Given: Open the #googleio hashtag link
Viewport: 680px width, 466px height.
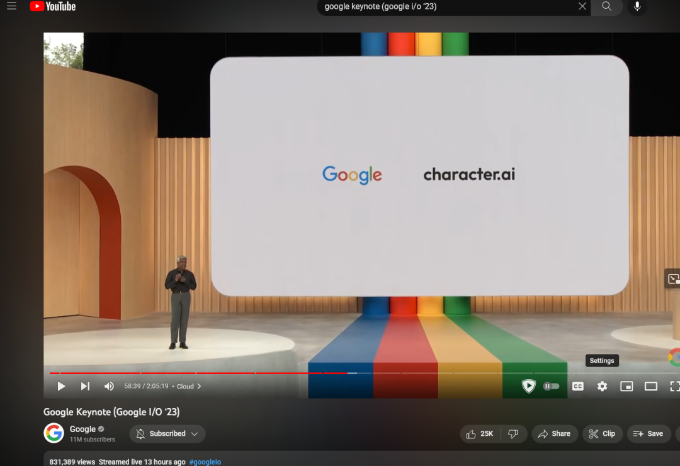Looking at the screenshot, I should pos(205,462).
